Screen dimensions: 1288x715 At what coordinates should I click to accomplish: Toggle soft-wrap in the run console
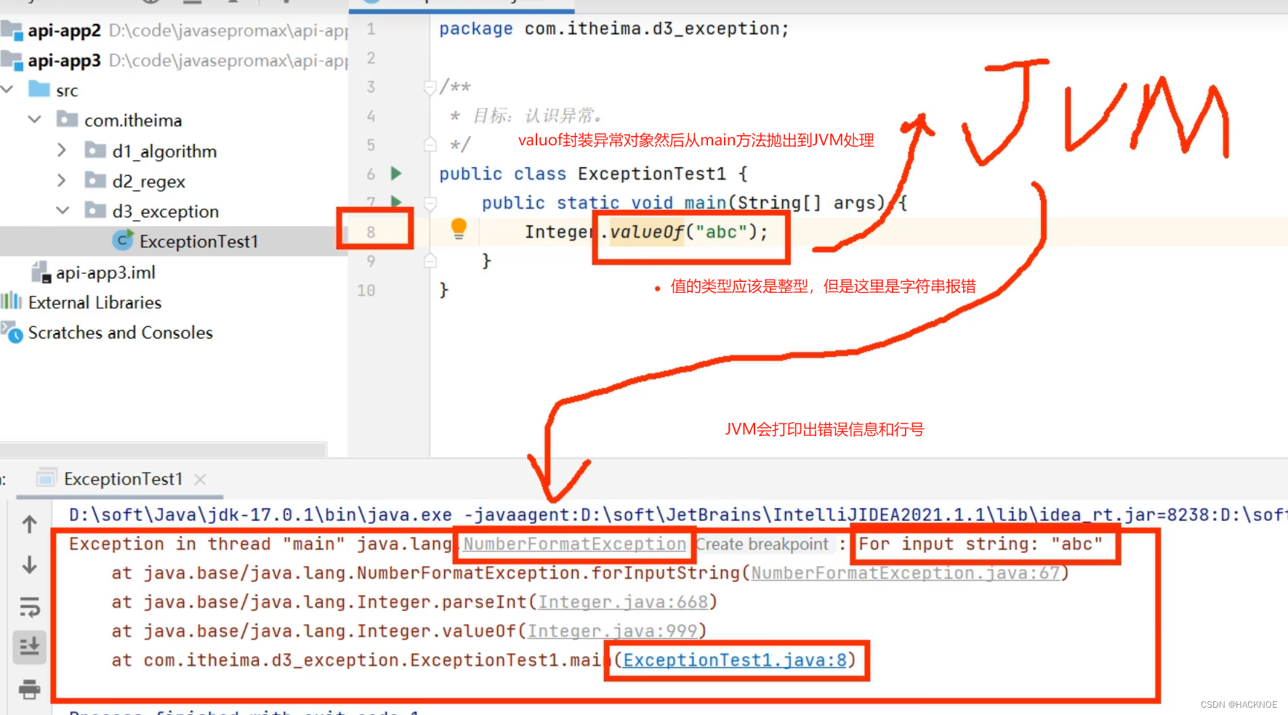point(30,606)
